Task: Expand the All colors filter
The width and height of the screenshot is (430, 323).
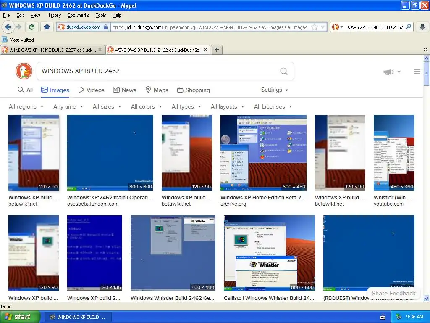Action: coord(147,106)
